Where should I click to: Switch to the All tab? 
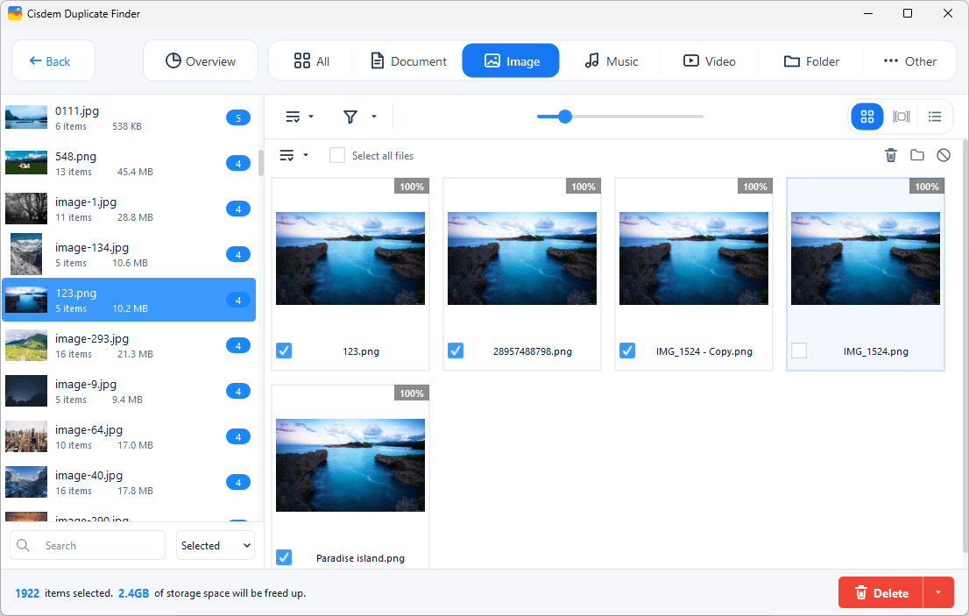pyautogui.click(x=311, y=60)
